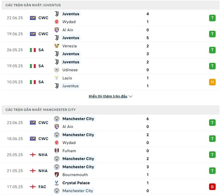Click the Venezia team crest
223x195 pixels.
[x=57, y=46]
